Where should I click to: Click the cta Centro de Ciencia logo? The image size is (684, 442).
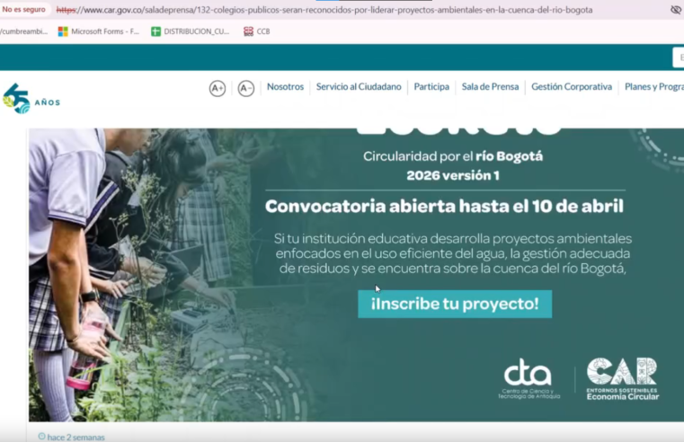529,378
